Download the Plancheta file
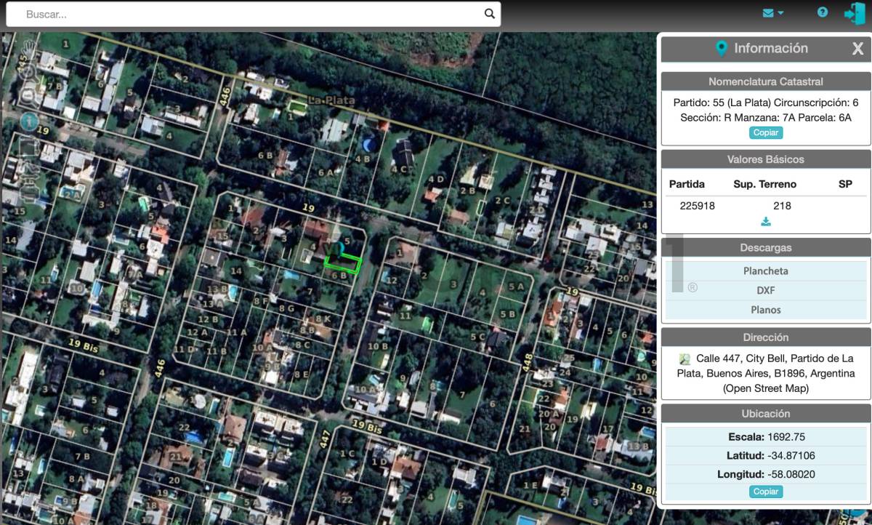 point(766,271)
